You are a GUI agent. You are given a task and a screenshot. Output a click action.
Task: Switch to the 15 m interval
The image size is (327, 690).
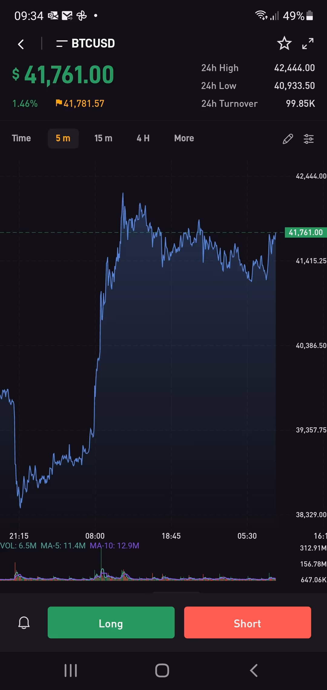click(103, 138)
